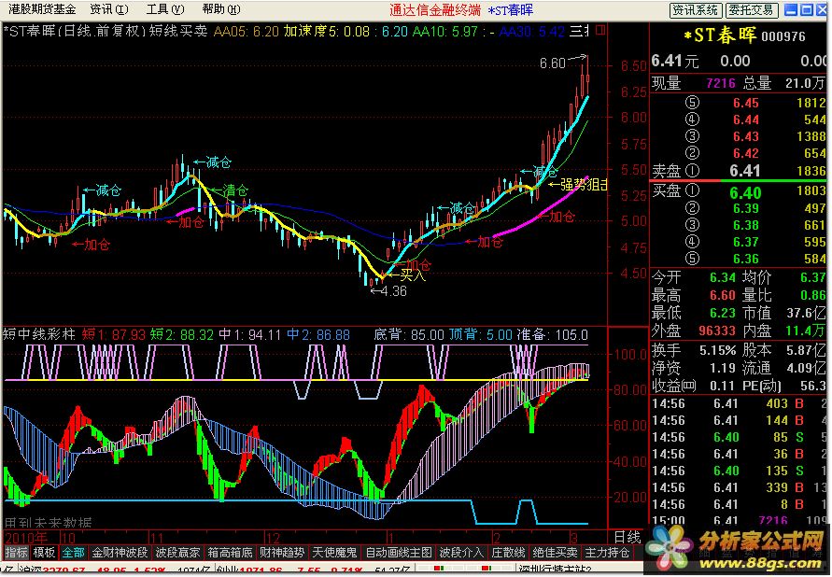Select the 波段介入 indicator tab
Viewport: 832px width, 577px height.
click(461, 553)
